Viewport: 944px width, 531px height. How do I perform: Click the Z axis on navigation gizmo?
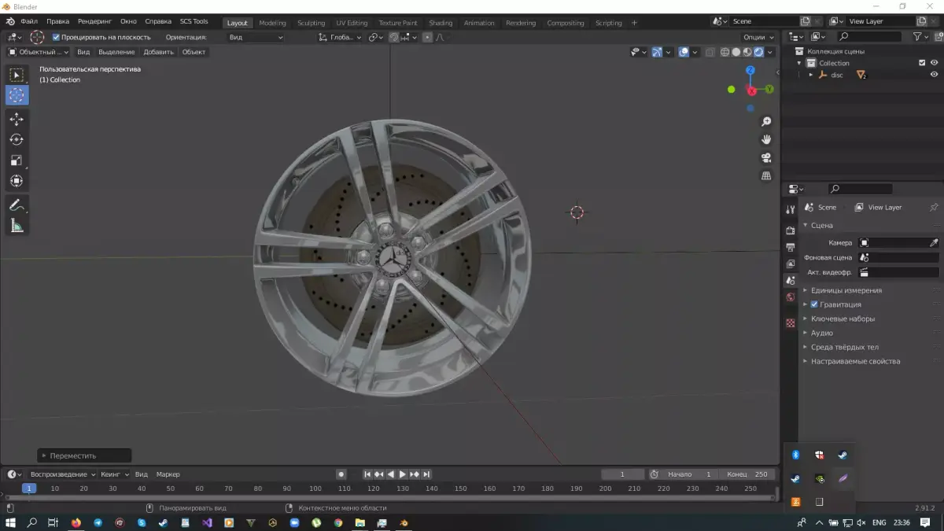tap(750, 71)
